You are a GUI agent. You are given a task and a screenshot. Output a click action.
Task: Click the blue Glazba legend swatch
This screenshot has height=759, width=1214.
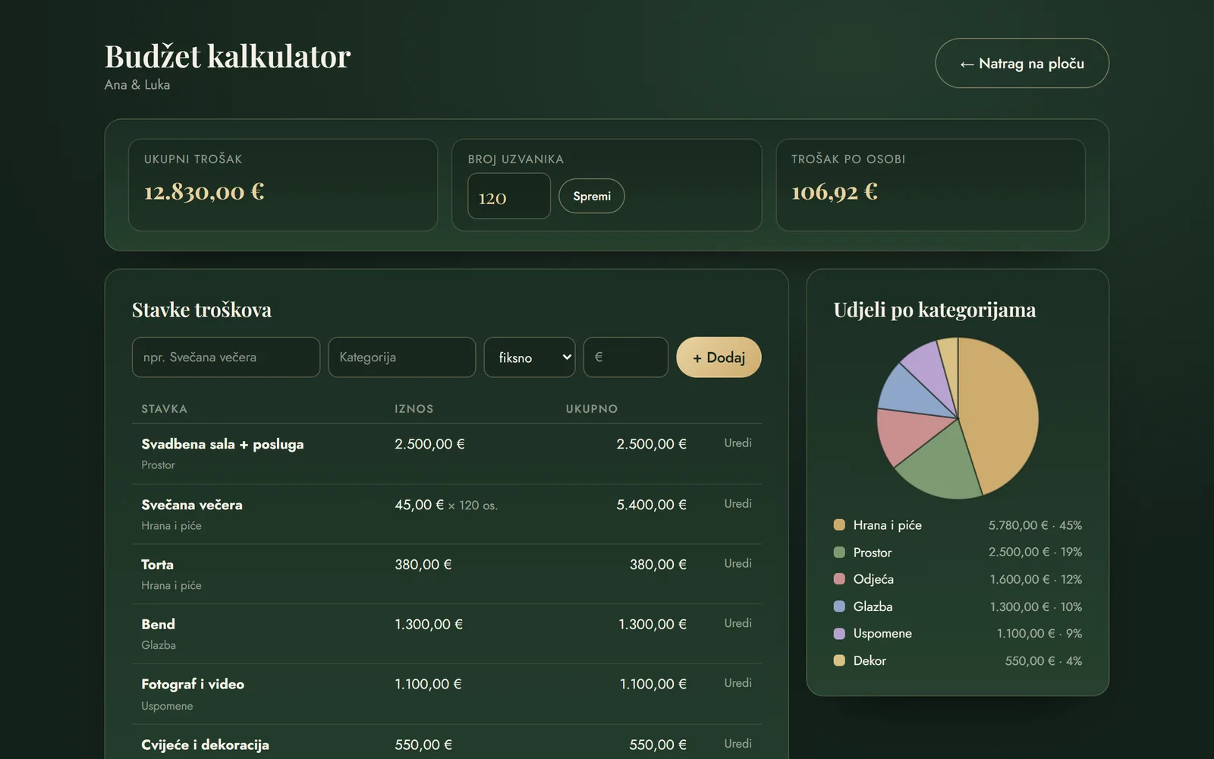pos(839,606)
